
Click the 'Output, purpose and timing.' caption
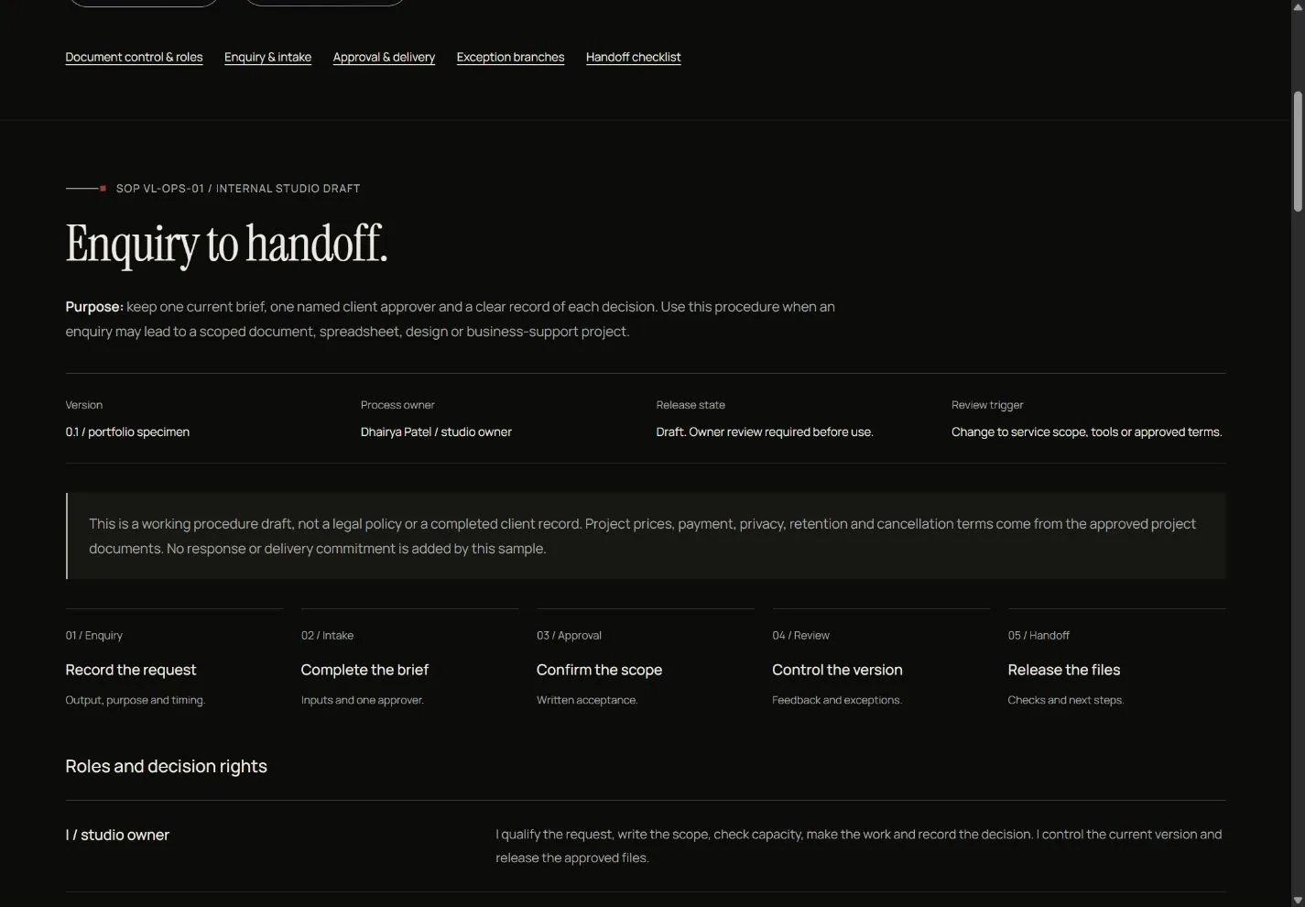[x=136, y=700]
